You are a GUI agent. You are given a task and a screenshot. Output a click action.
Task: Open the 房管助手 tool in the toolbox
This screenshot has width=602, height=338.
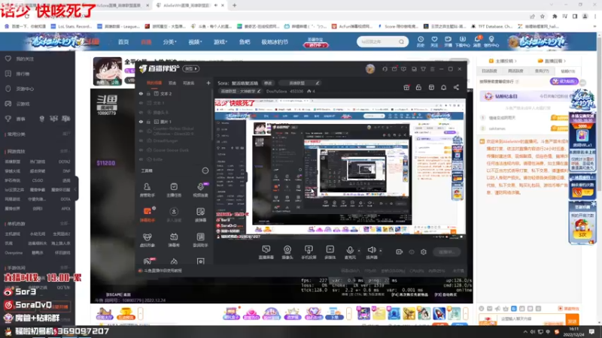tap(147, 189)
